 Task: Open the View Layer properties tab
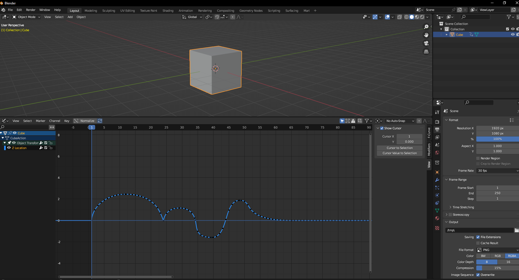coord(437,137)
